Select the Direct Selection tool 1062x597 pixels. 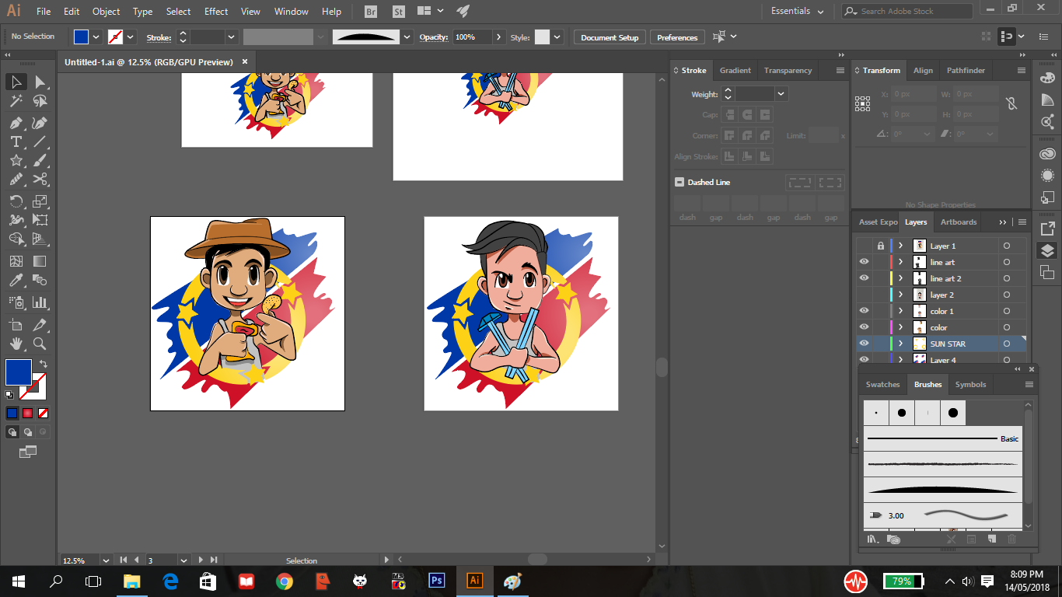(40, 82)
